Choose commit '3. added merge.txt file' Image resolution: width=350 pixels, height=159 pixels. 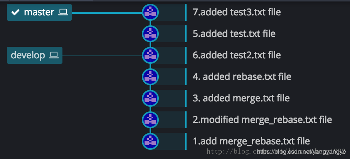[241, 98]
